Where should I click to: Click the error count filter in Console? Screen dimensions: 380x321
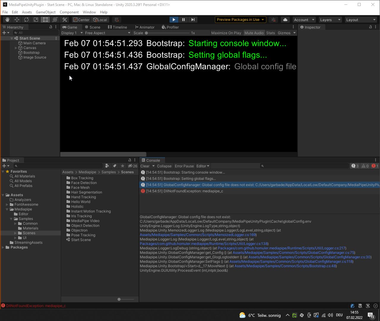pos(374,166)
